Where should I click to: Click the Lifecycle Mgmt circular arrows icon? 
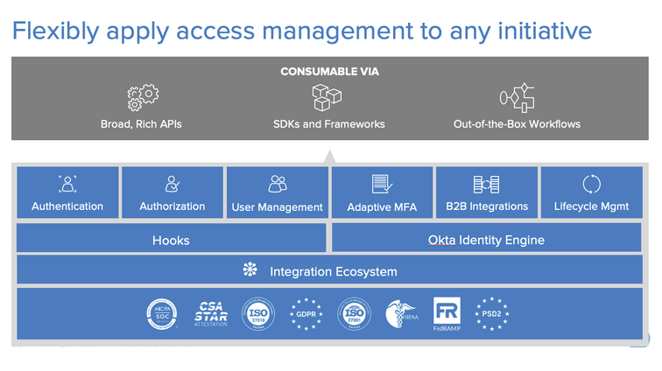[592, 184]
